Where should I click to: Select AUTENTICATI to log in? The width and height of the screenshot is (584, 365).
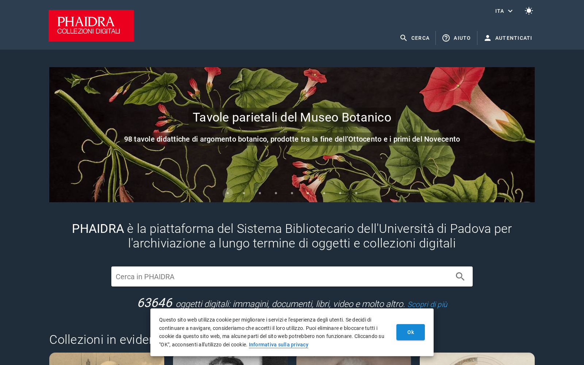pos(508,38)
